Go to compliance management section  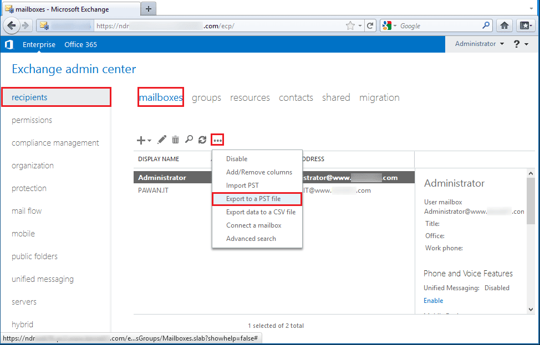[x=55, y=143]
